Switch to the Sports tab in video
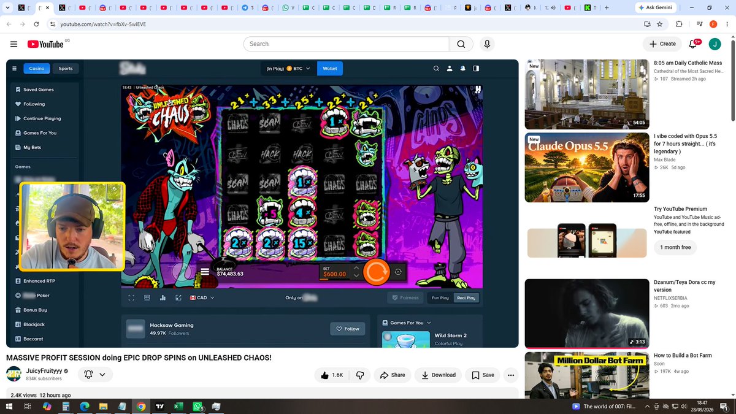Screen dimensions: 736x414 [66, 69]
